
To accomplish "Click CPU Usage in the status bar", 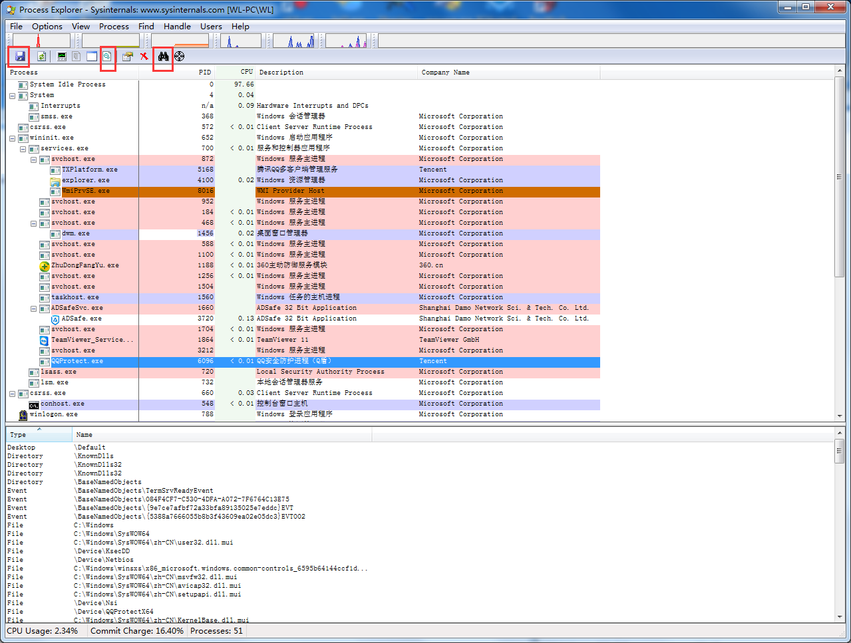I will tap(43, 631).
